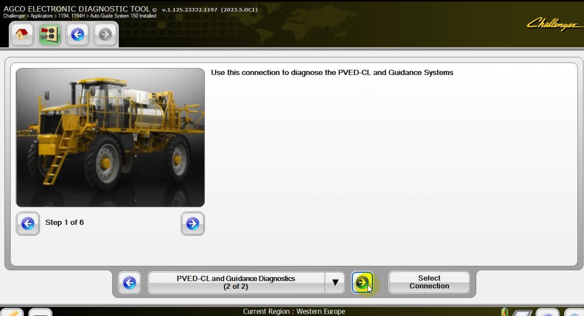Open the green connector selection icon
The height and width of the screenshot is (316, 584).
[50, 35]
